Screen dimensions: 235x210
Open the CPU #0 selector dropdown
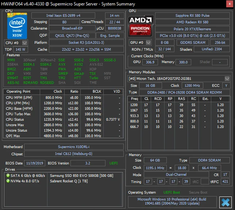pos(24,43)
